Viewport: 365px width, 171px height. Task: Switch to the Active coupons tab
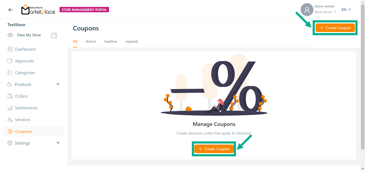coord(91,42)
